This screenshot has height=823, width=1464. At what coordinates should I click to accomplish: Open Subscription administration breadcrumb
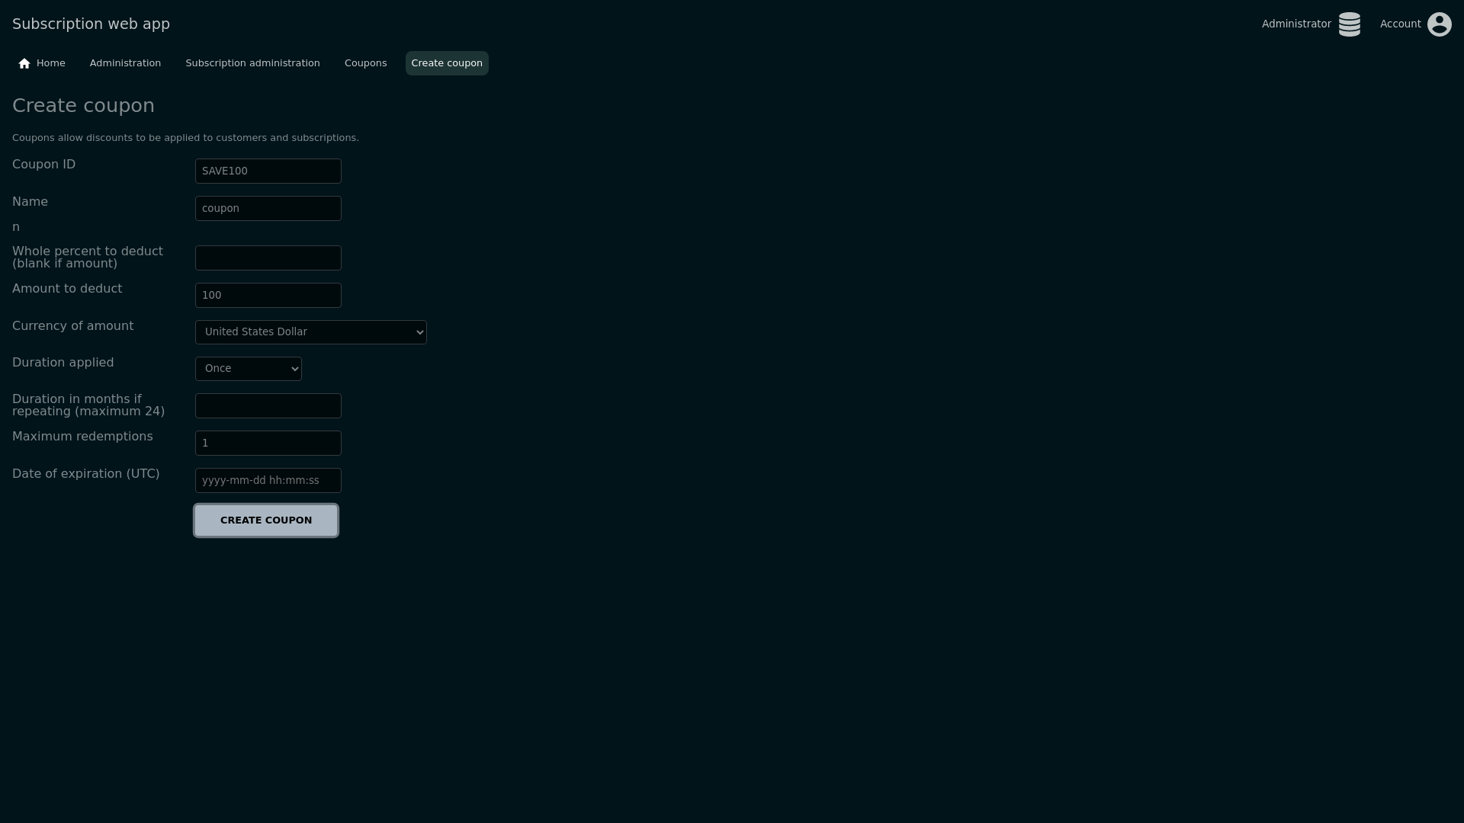pyautogui.click(x=252, y=63)
